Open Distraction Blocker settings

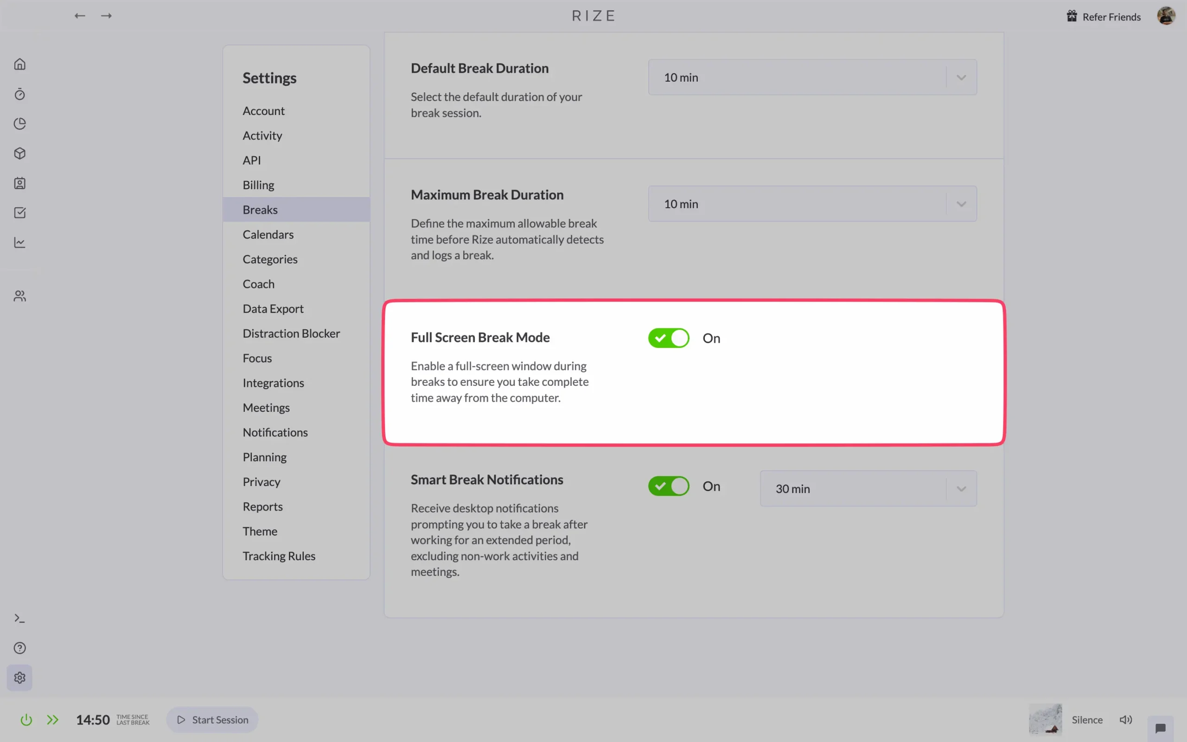(296, 333)
